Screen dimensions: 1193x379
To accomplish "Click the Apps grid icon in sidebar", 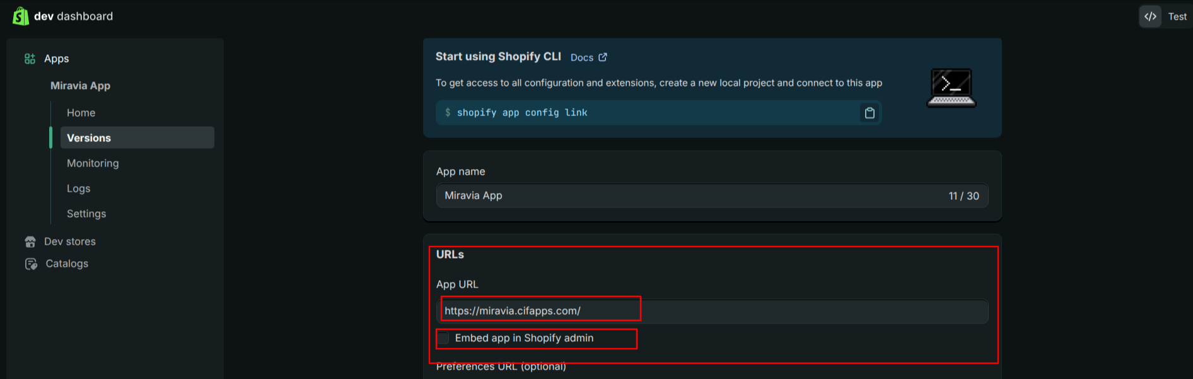I will [30, 59].
